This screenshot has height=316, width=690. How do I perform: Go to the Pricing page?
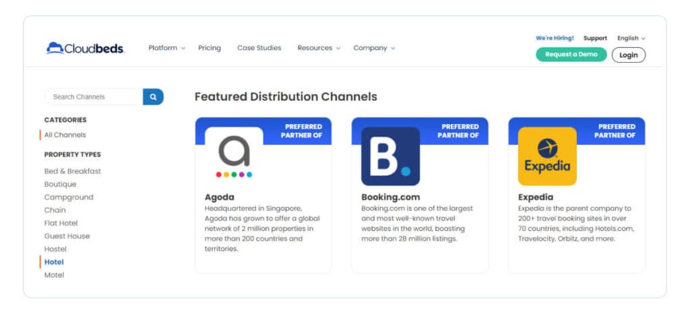210,48
